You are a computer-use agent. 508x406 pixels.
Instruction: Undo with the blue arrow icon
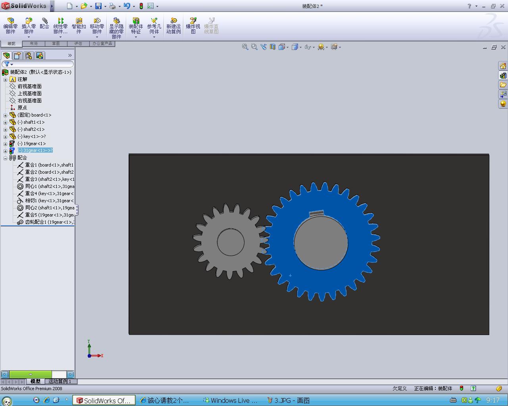[x=127, y=6]
